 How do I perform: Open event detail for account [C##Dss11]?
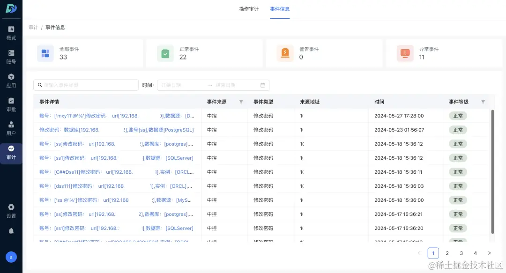point(117,172)
